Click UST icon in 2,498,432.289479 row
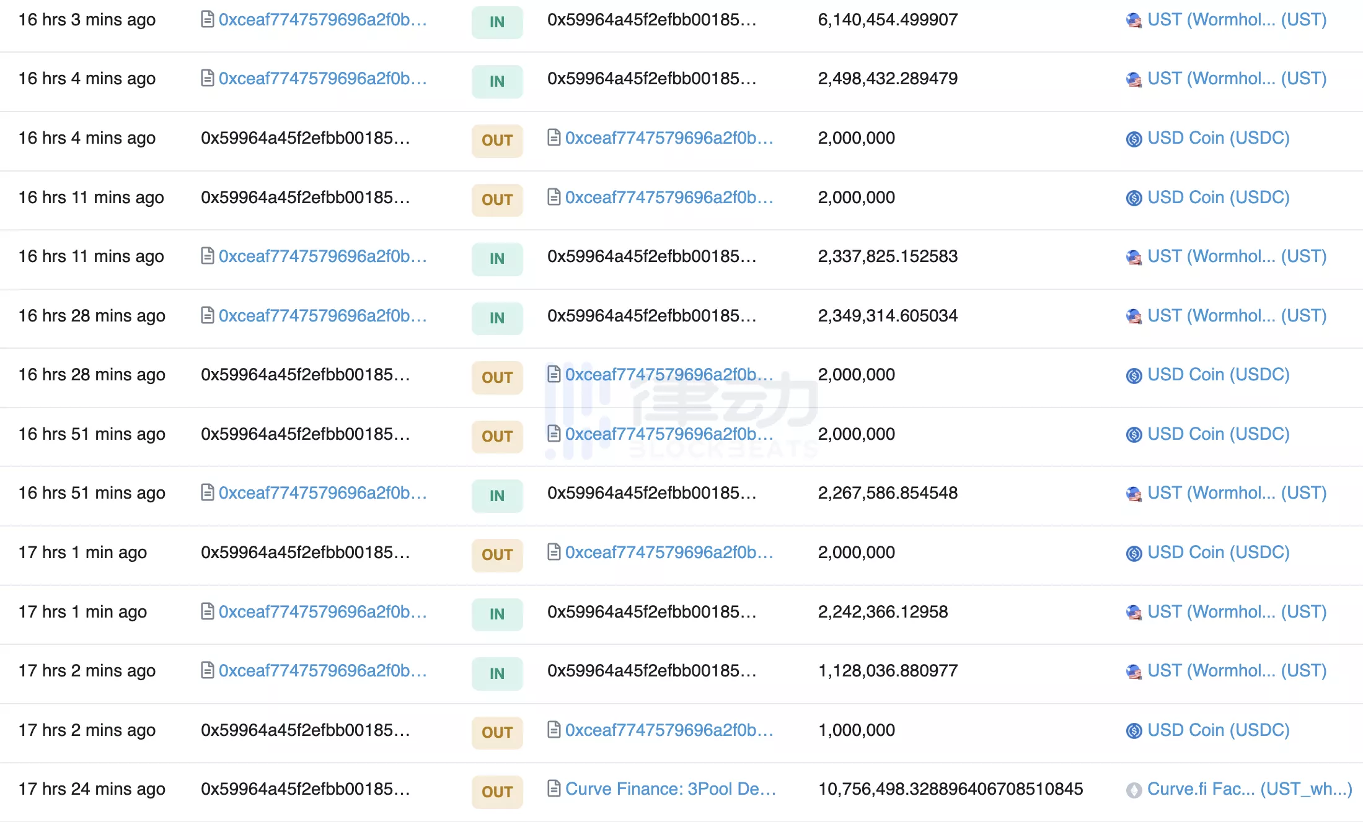 [x=1134, y=79]
